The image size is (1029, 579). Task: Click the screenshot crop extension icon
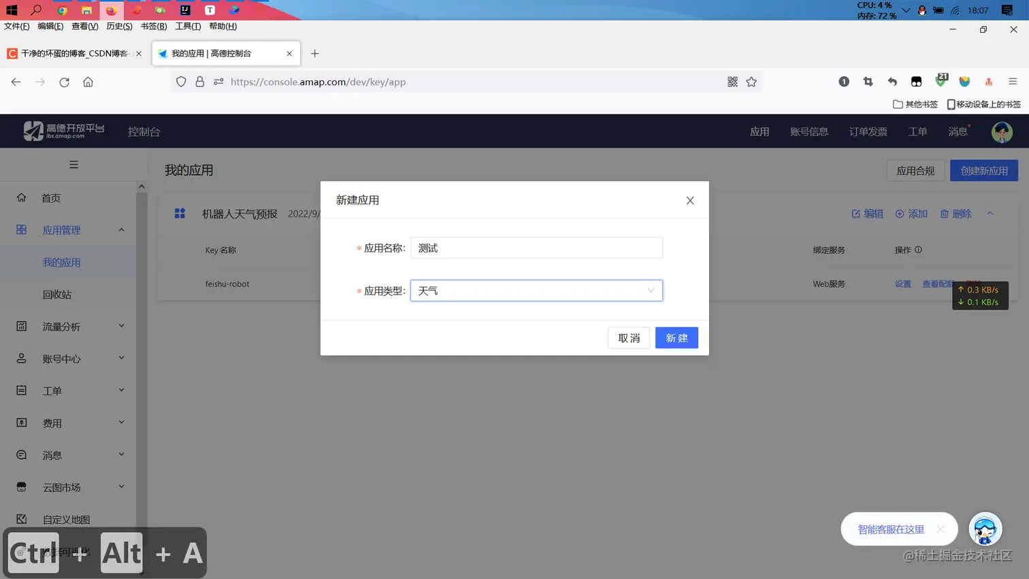tap(868, 82)
